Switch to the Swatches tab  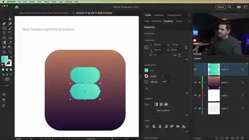[159, 15]
